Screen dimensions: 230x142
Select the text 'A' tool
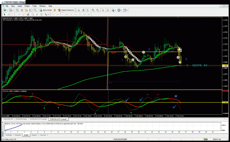[37, 14]
